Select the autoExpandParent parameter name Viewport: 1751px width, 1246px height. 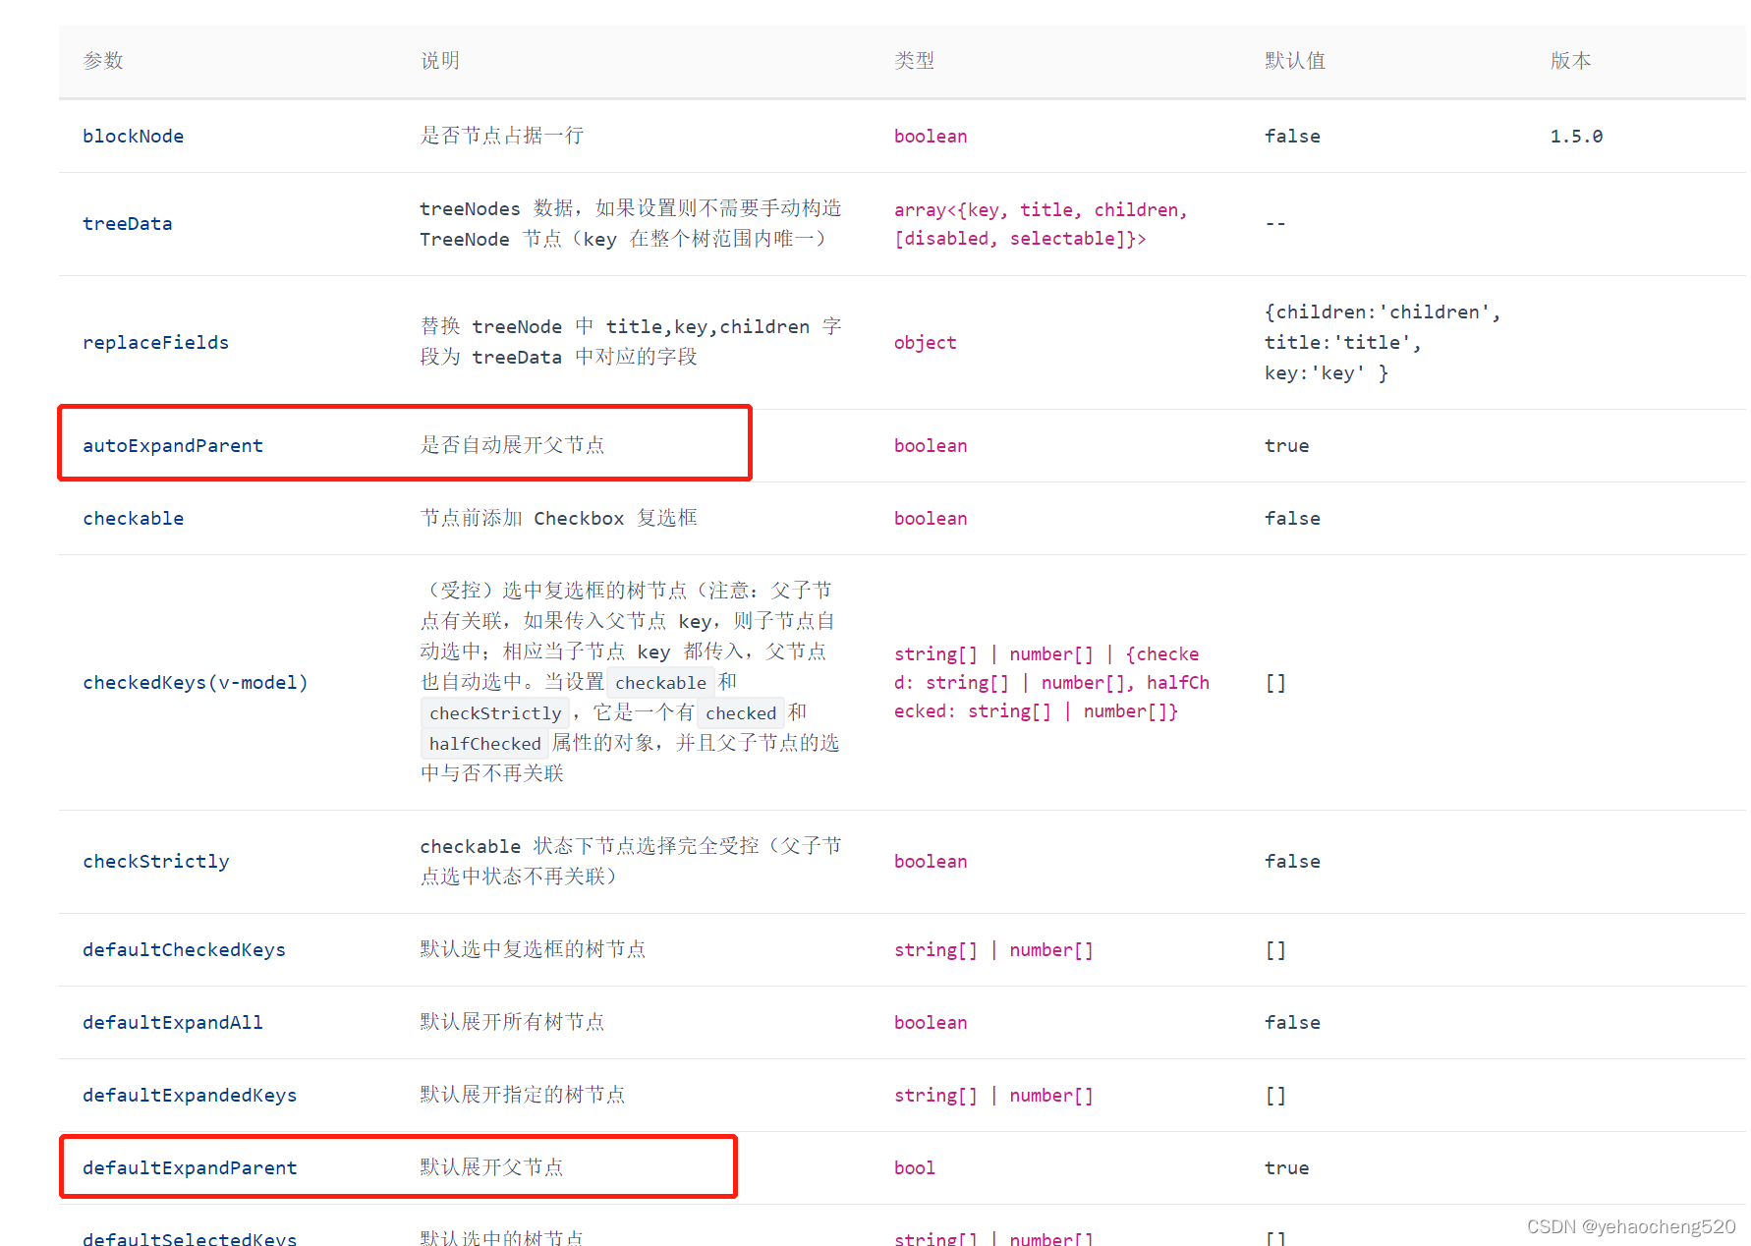pos(173,445)
